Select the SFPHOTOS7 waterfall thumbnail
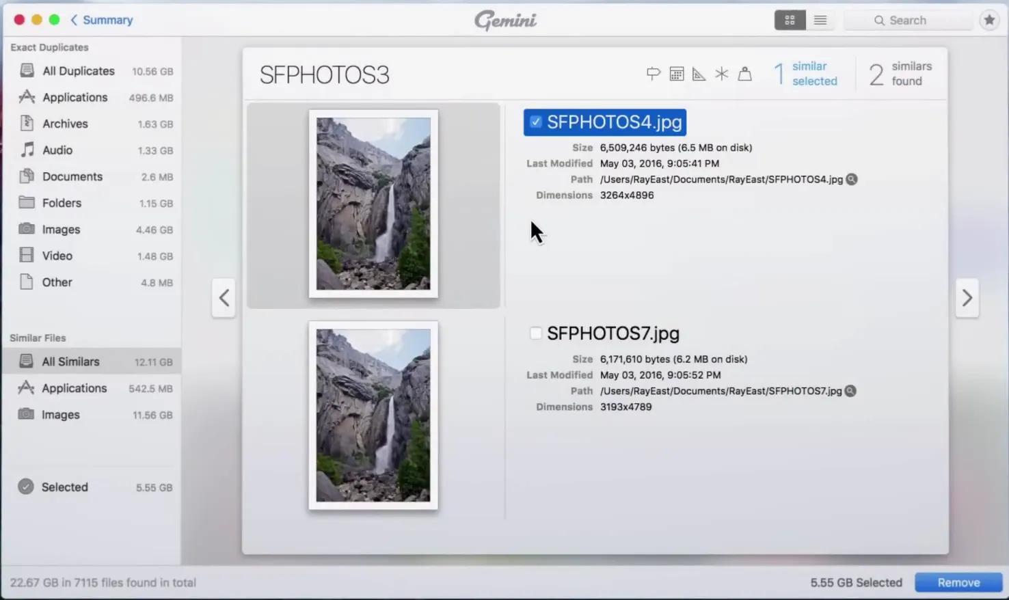Viewport: 1009px width, 600px height. [x=373, y=415]
